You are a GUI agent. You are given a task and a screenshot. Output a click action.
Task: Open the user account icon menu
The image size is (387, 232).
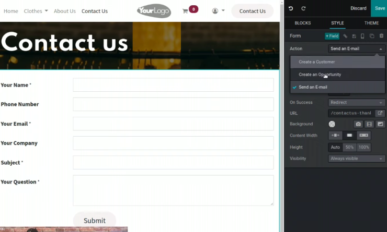(x=218, y=11)
